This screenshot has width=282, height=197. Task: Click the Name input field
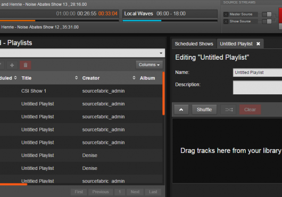[258, 72]
